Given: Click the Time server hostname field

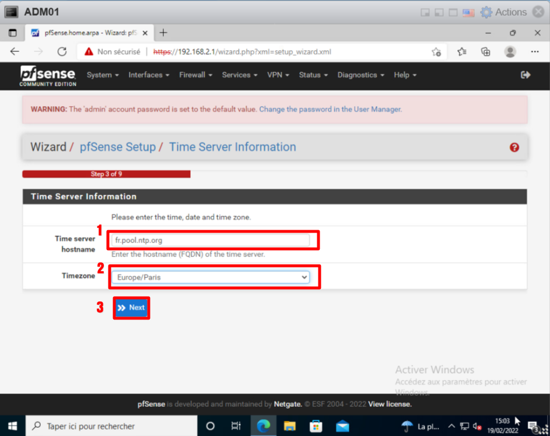Looking at the screenshot, I should [211, 240].
